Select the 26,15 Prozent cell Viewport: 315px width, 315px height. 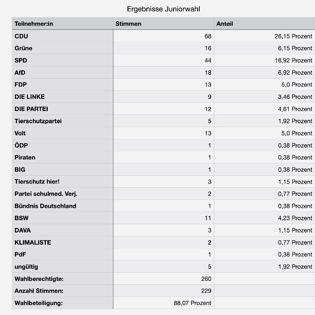coord(264,36)
